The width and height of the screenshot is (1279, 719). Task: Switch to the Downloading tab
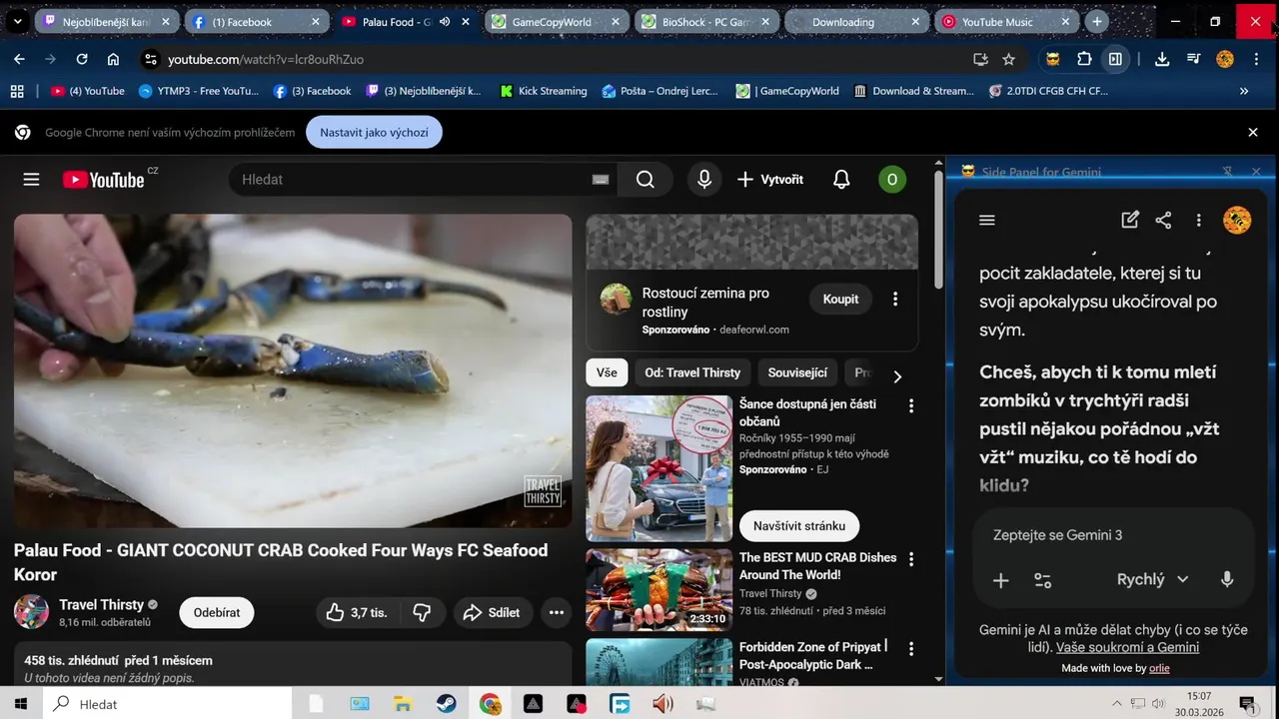click(856, 21)
